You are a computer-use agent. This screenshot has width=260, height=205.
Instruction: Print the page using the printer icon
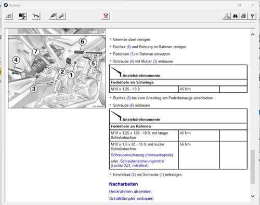[243, 16]
